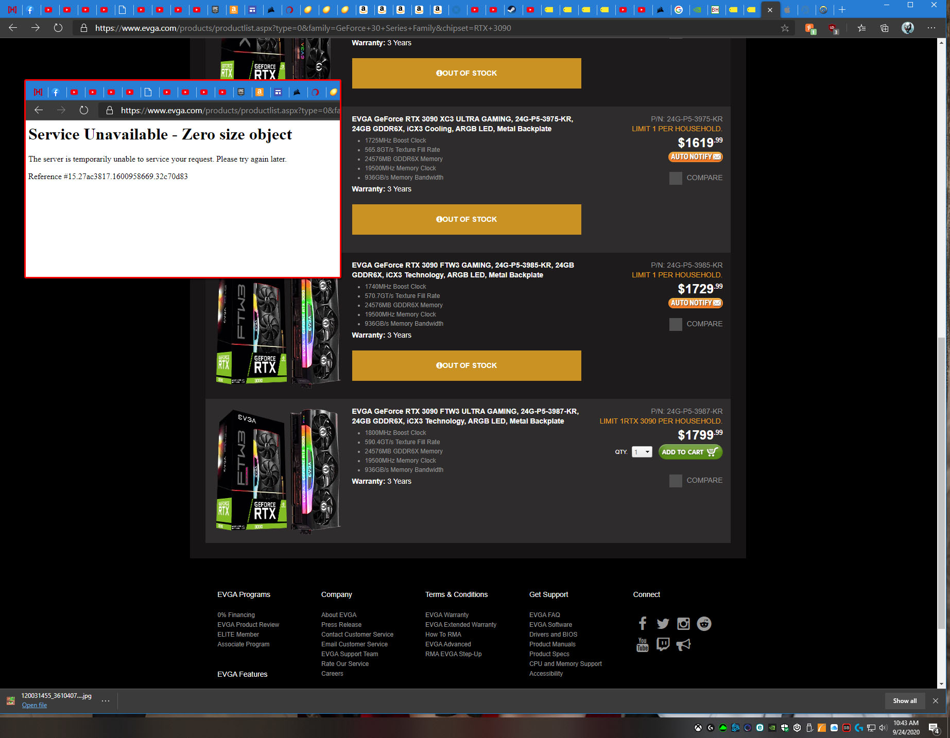This screenshot has width=950, height=738.
Task: Open EVGA's Facebook page icon in footer
Action: (x=642, y=624)
